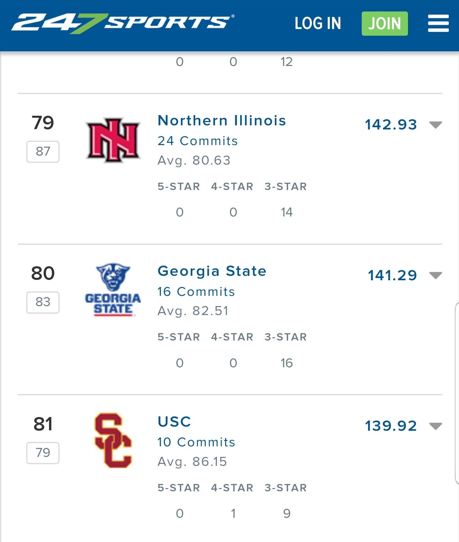Click previous rank box 87
The image size is (459, 542).
tap(43, 151)
